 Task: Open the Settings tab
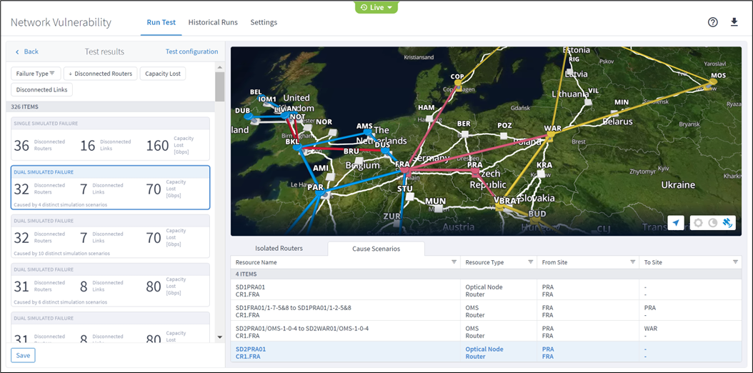pyautogui.click(x=264, y=23)
